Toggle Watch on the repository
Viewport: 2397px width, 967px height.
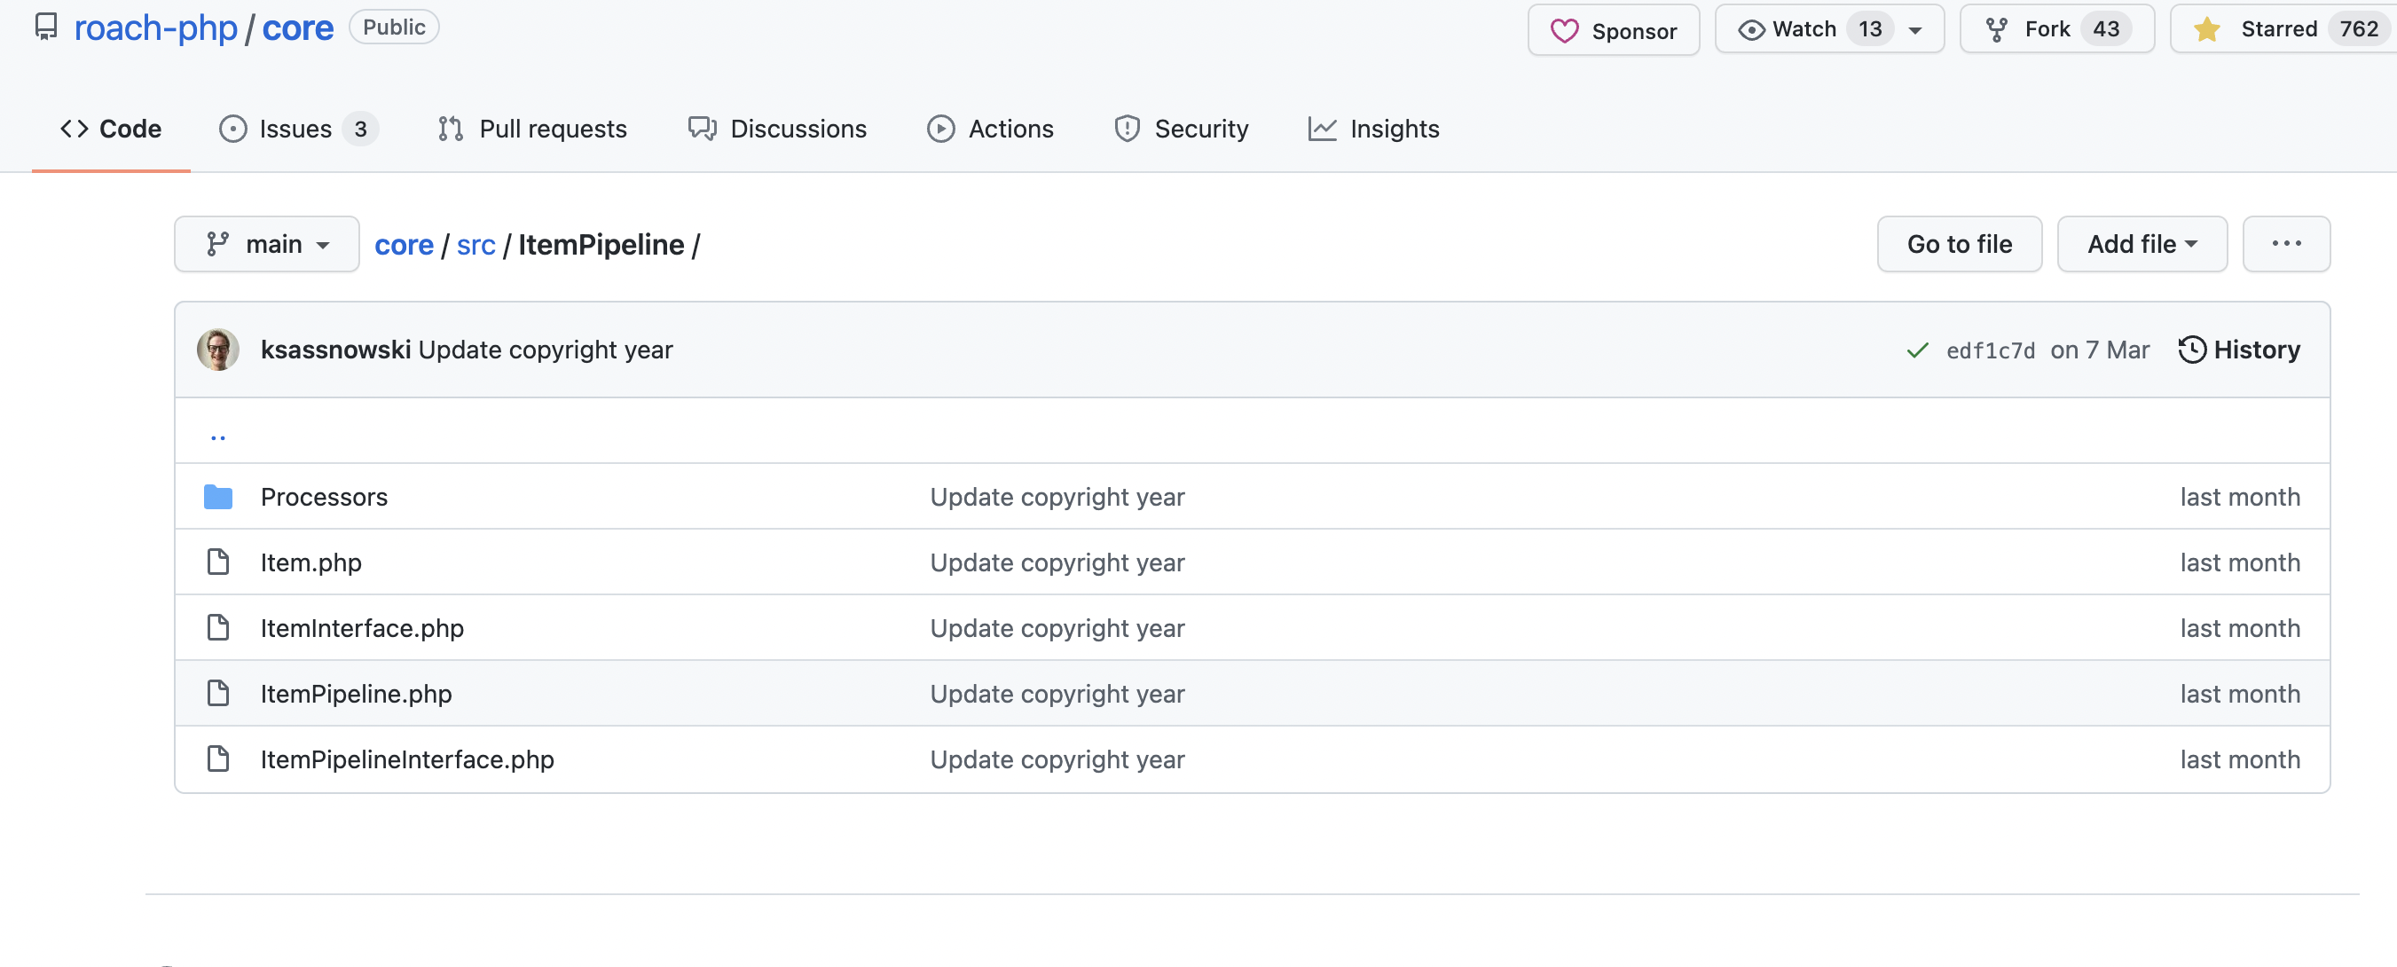pyautogui.click(x=1805, y=29)
